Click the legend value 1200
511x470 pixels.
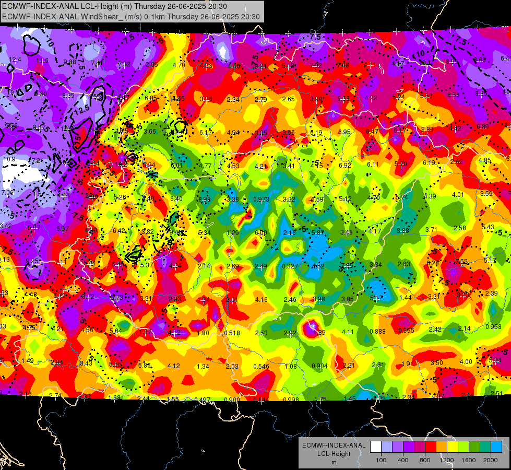447,460
